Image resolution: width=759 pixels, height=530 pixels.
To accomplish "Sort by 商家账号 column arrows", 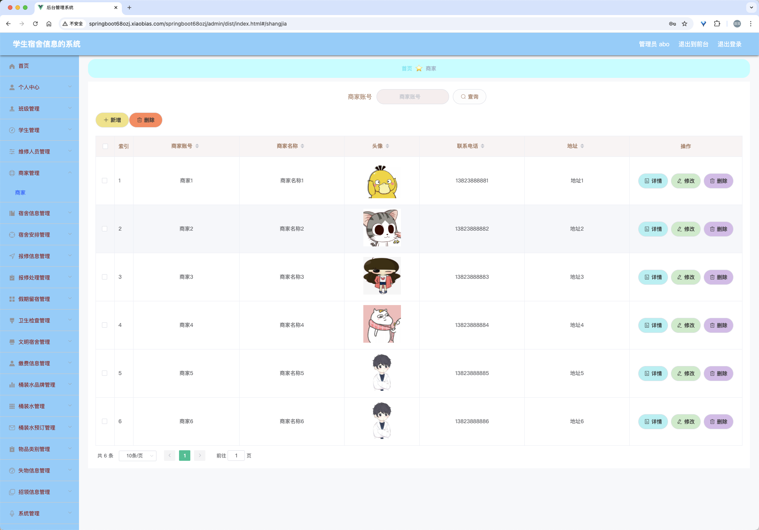I will [197, 146].
